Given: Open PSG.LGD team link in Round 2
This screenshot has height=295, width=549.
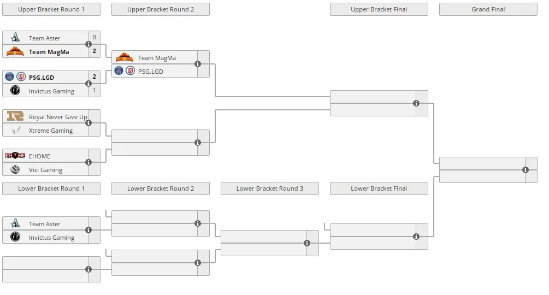Looking at the screenshot, I should 151,72.
